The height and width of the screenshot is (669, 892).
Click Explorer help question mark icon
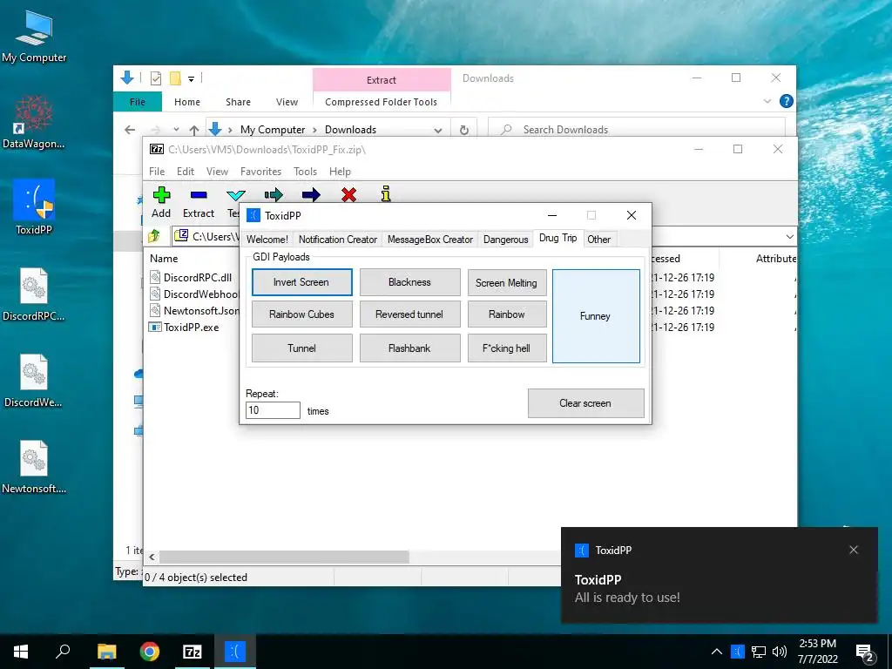pos(787,101)
